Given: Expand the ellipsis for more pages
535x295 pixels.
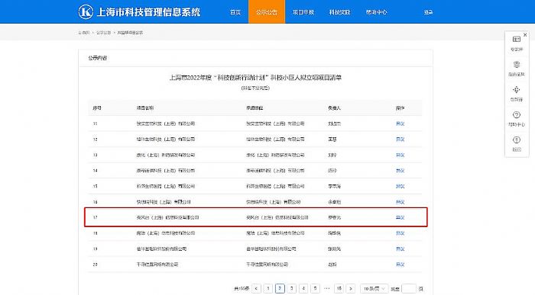Looking at the screenshot, I should click(x=327, y=288).
